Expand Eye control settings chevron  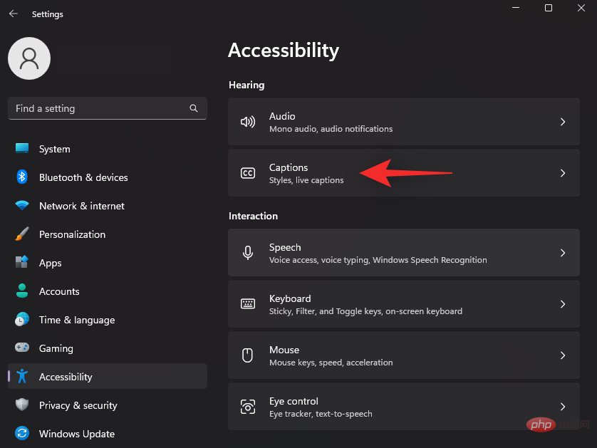click(x=563, y=407)
